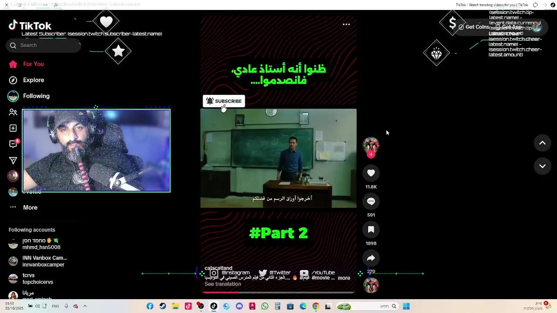Click the microphone tray icon
Image resolution: width=557 pixels, height=313 pixels.
[66, 306]
